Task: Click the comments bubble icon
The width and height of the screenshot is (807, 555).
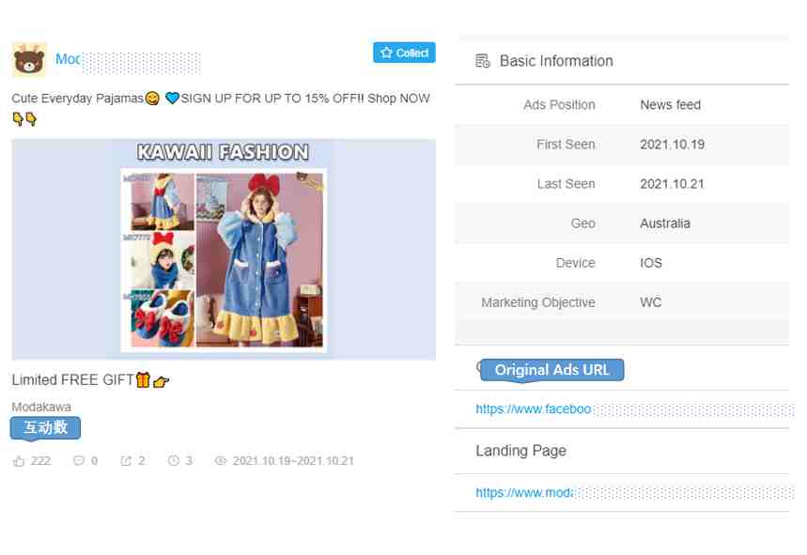Action: coord(78,461)
